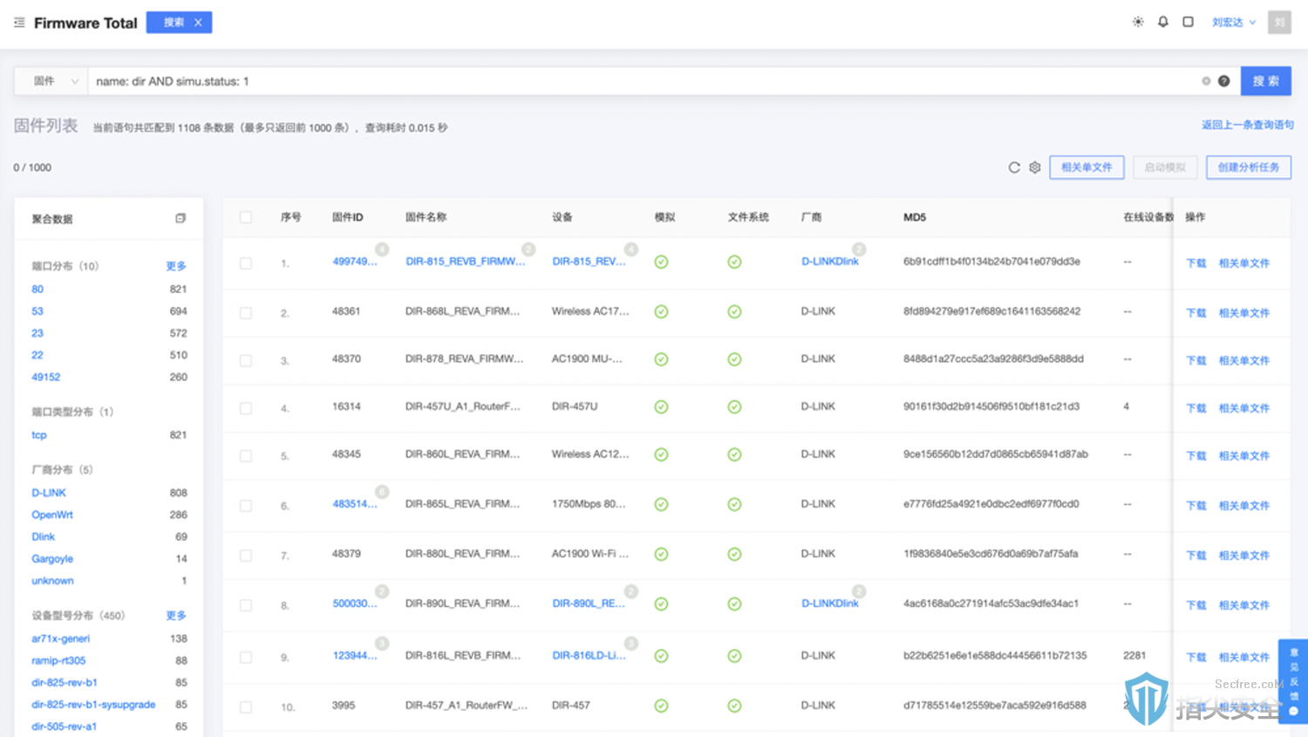1308x737 pixels.
Task: Click simulation check icon for DIR-457_A1 row
Action: pos(662,706)
